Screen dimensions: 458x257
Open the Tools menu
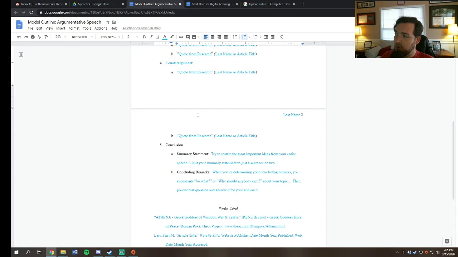(x=87, y=28)
